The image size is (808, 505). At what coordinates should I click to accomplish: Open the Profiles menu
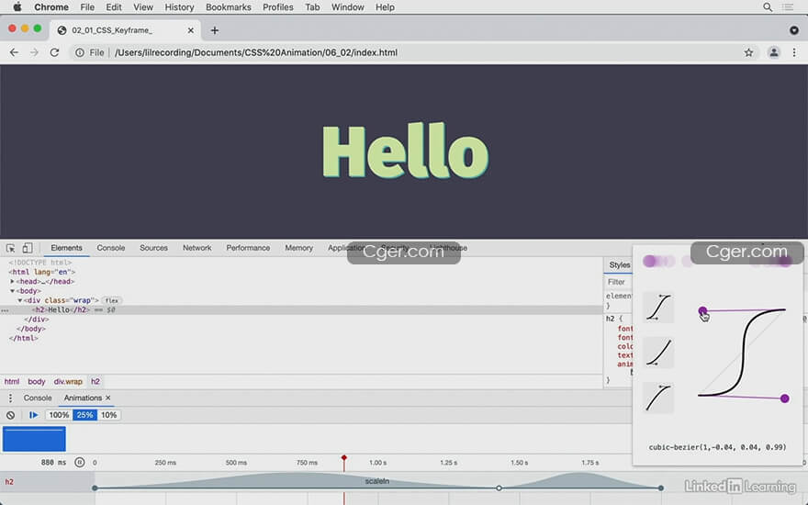277,7
